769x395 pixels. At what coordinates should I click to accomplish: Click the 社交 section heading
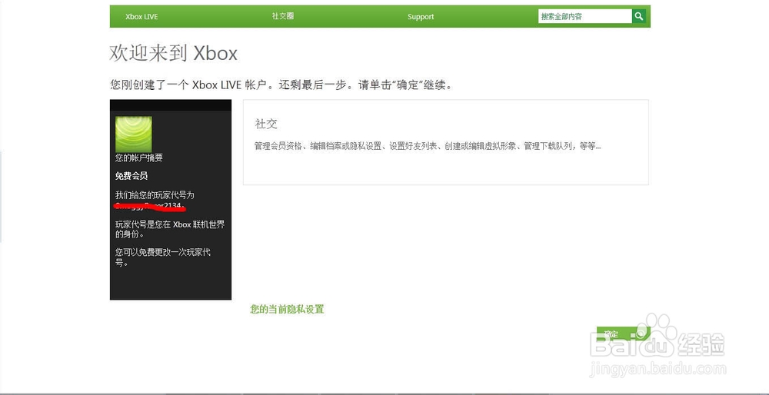pos(266,124)
